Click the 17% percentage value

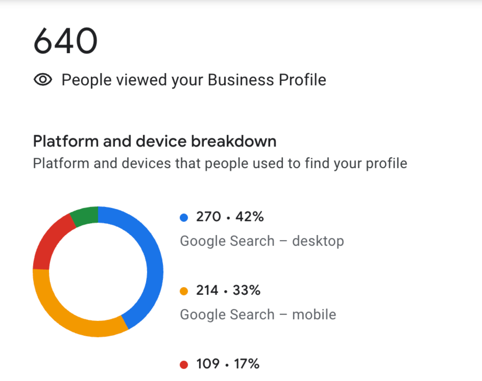tap(247, 364)
